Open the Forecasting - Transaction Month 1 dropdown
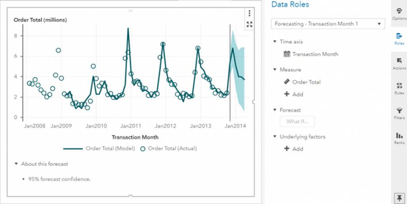 [328, 24]
